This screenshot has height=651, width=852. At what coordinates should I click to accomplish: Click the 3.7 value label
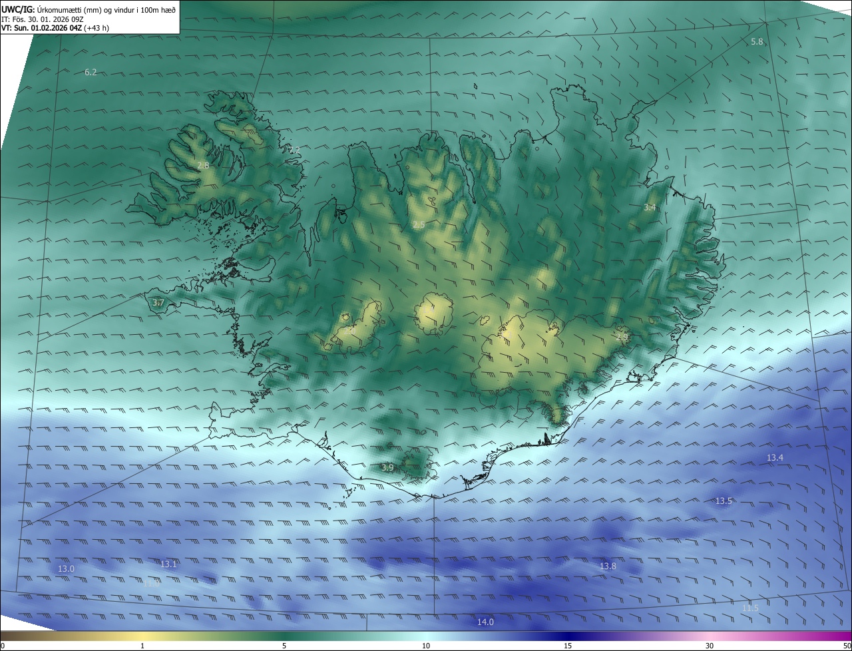click(158, 303)
